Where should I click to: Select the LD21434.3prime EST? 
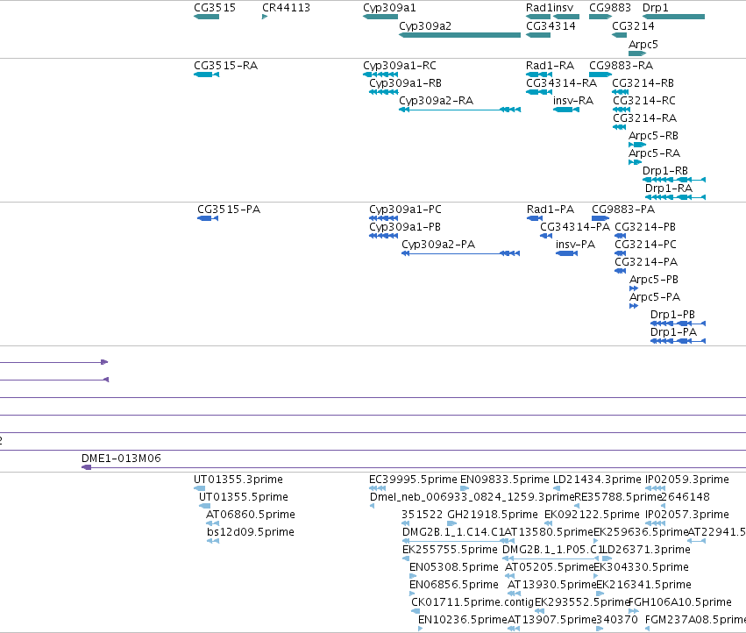pyautogui.click(x=597, y=480)
